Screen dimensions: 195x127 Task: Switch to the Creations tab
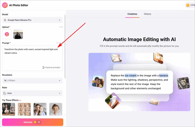pyautogui.click(x=132, y=14)
